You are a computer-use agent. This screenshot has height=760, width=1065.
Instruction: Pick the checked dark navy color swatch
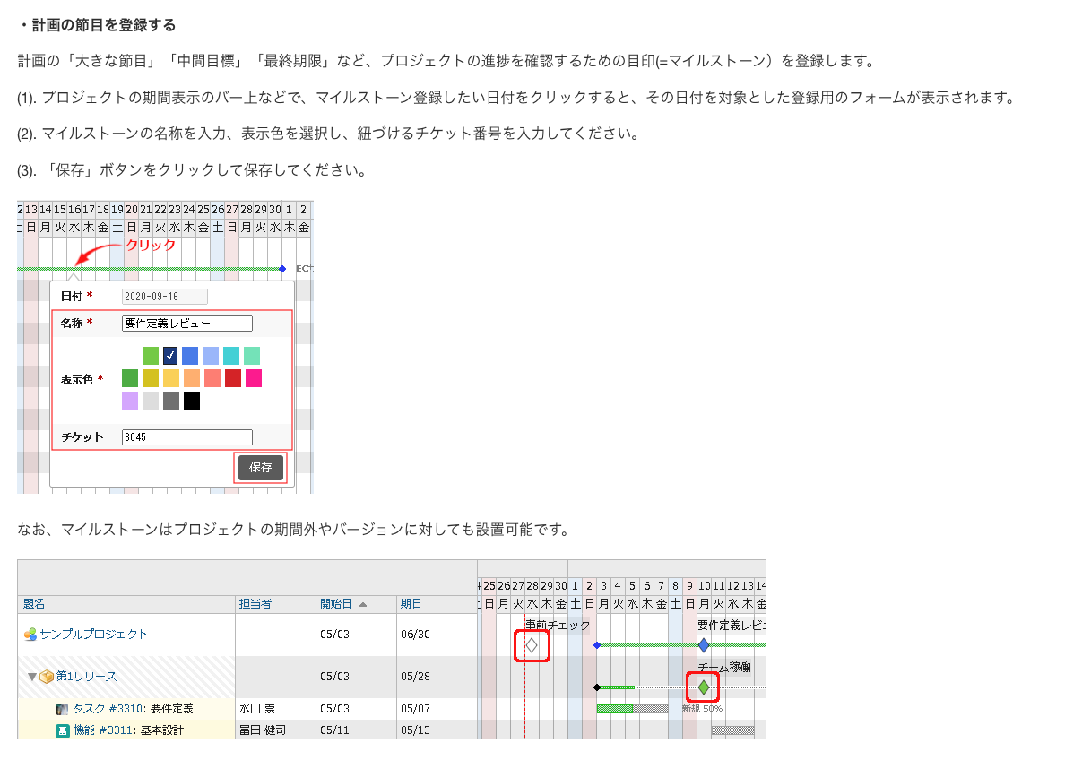point(170,356)
